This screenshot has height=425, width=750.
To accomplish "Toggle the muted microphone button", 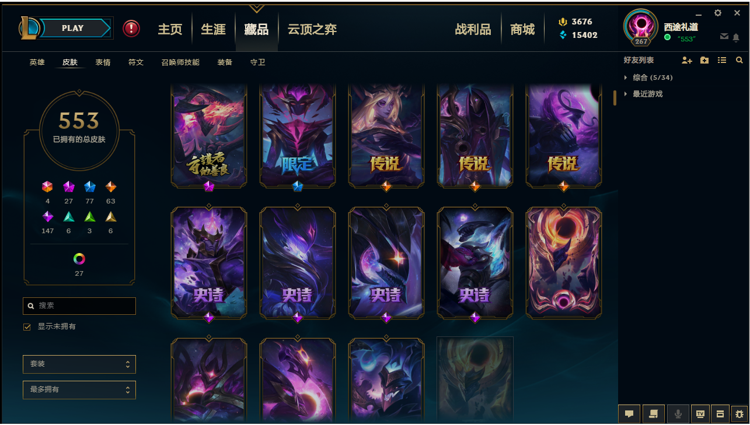I will coord(678,414).
